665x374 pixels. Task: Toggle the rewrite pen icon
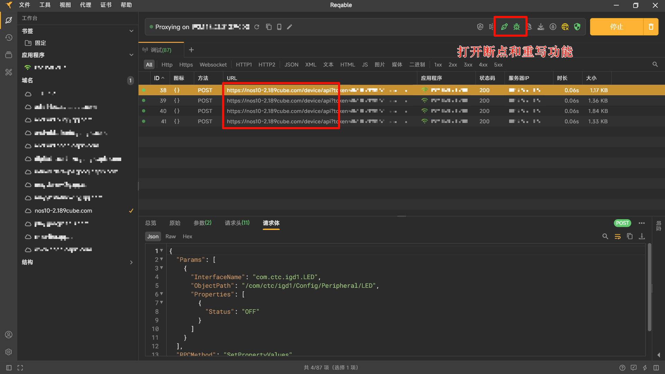pos(504,27)
